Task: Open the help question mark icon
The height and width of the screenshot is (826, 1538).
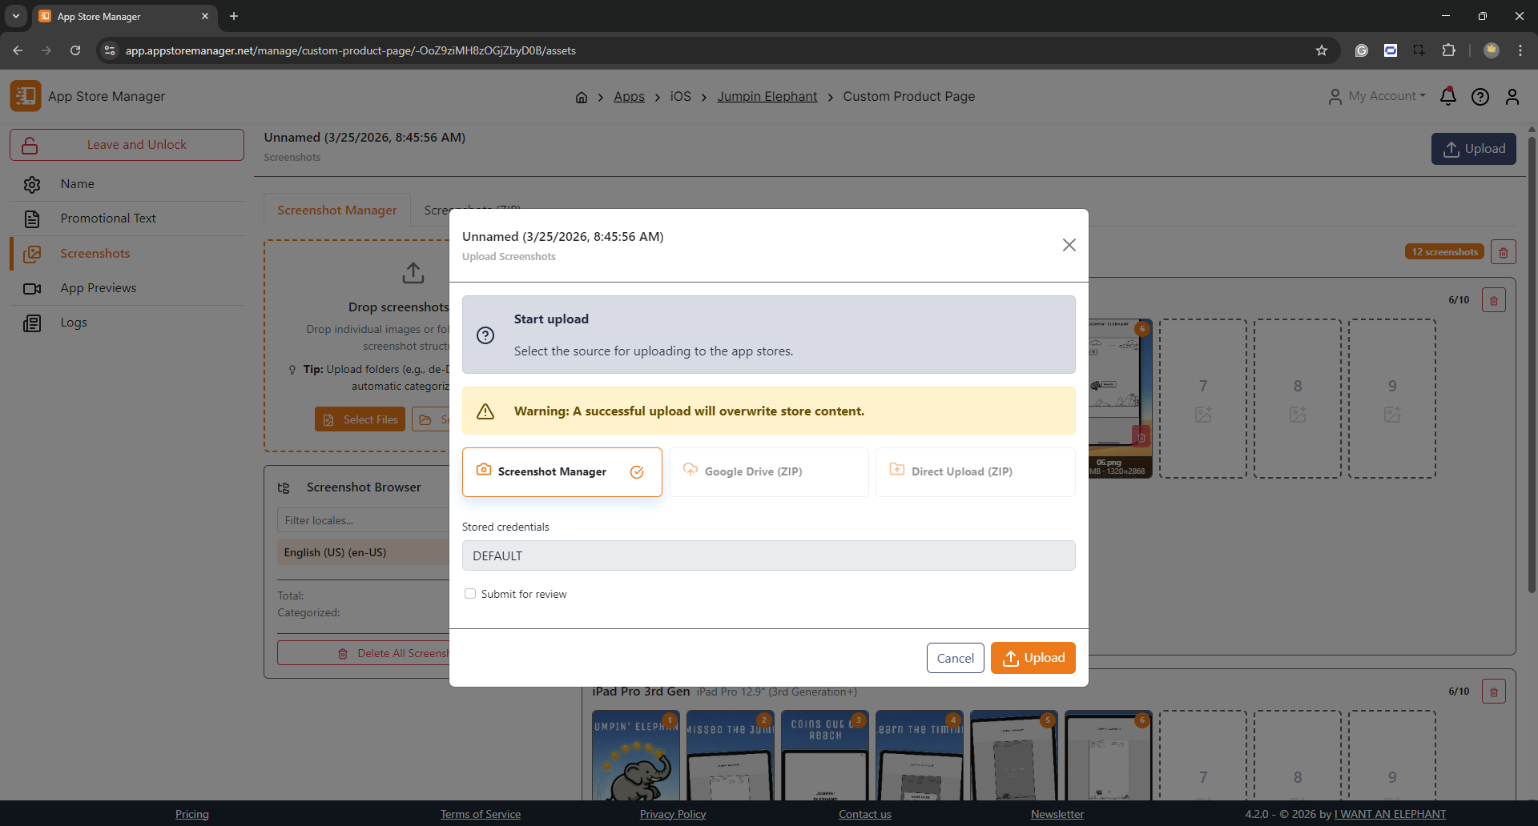Action: tap(1480, 97)
